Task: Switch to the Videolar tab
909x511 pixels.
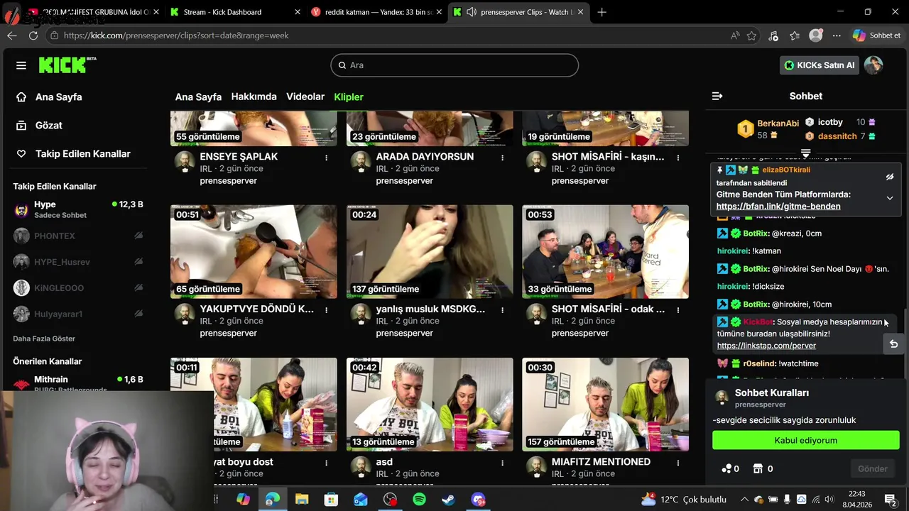Action: 305,97
